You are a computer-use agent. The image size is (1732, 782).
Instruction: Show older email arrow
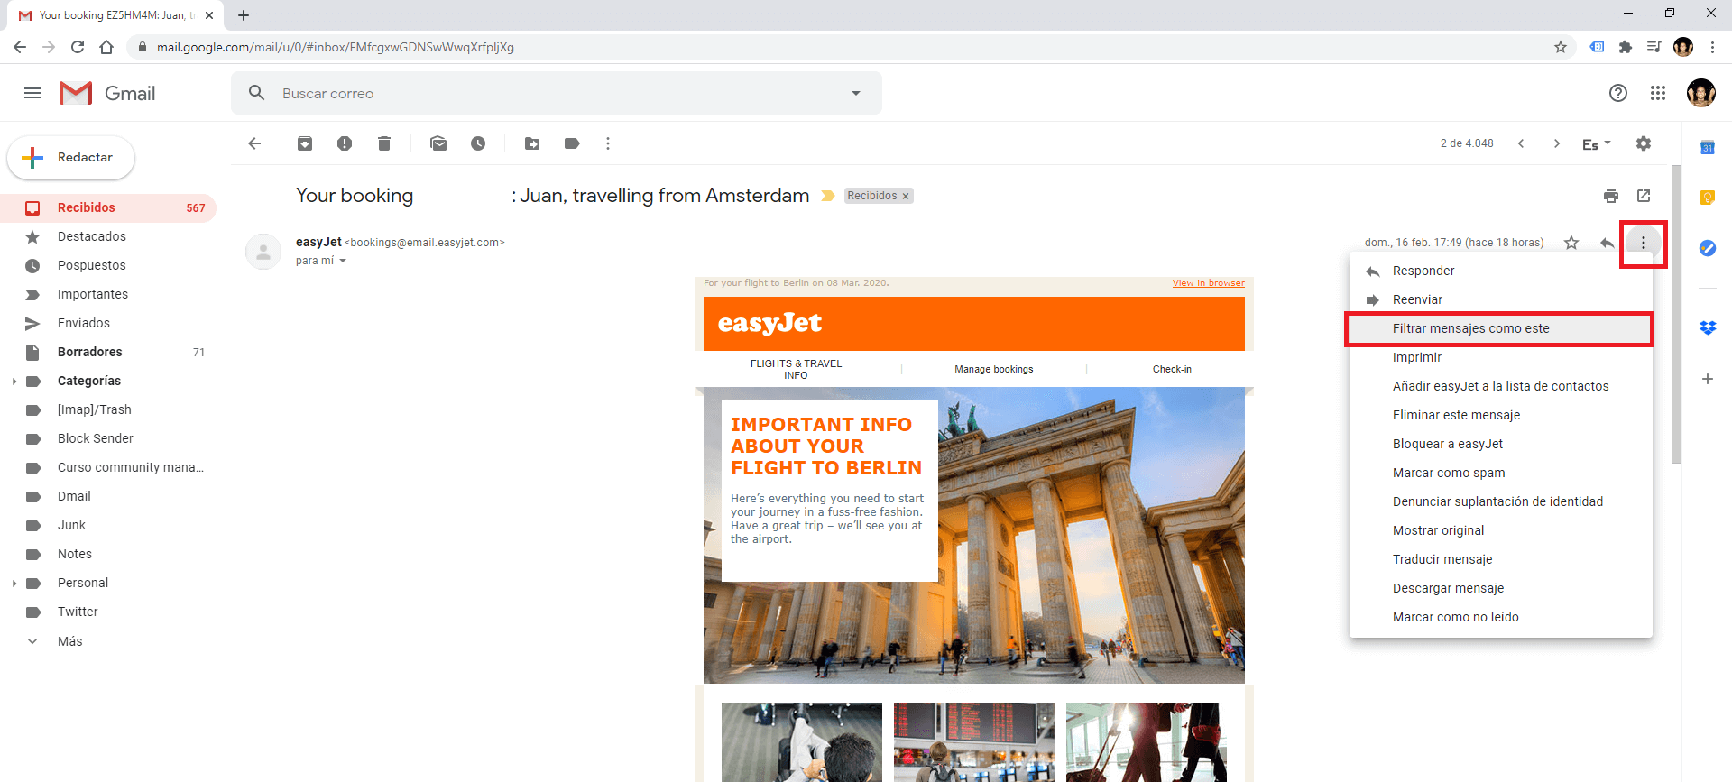tap(1557, 143)
